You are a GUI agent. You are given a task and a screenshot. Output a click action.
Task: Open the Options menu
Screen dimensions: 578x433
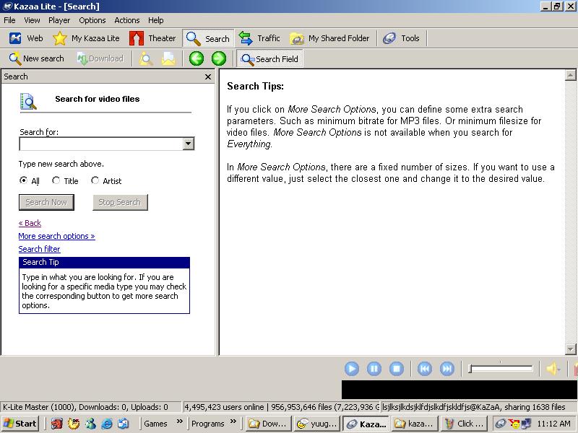tap(92, 20)
